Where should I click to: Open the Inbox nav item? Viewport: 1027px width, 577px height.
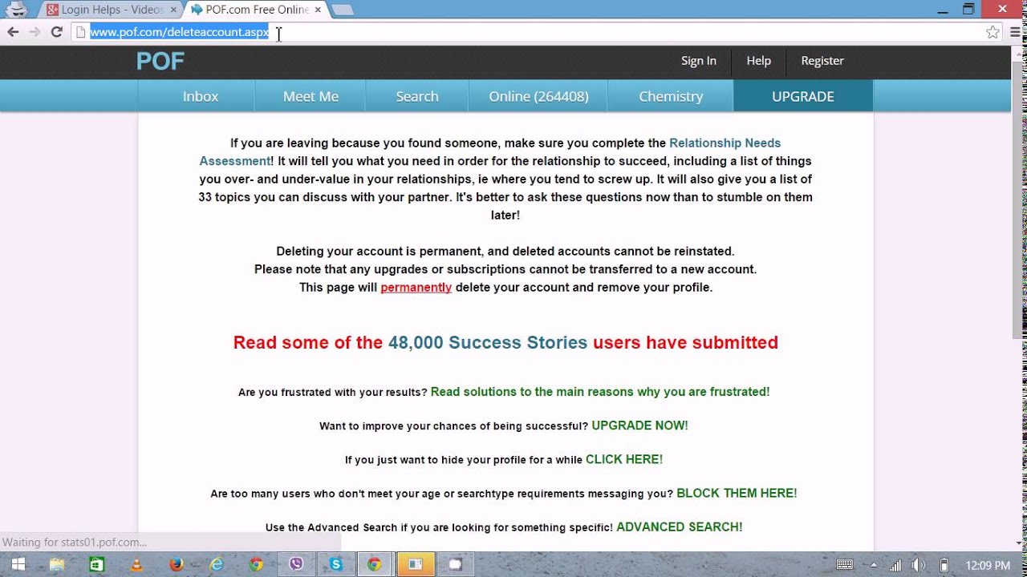click(201, 96)
